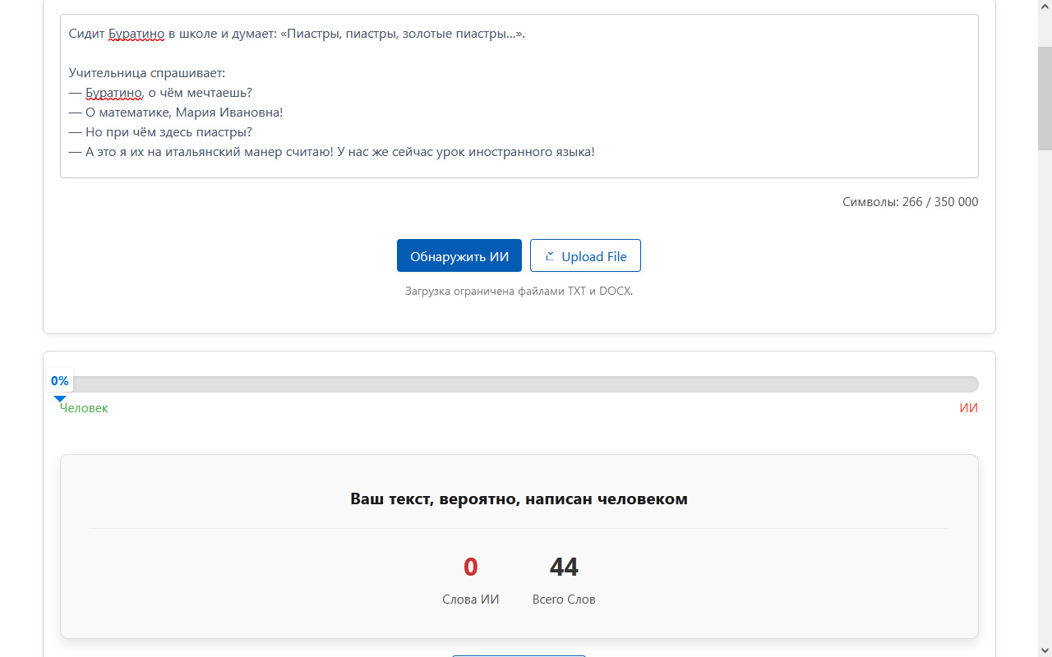The width and height of the screenshot is (1052, 657).
Task: Click the partially visible button at page bottom
Action: (x=519, y=655)
